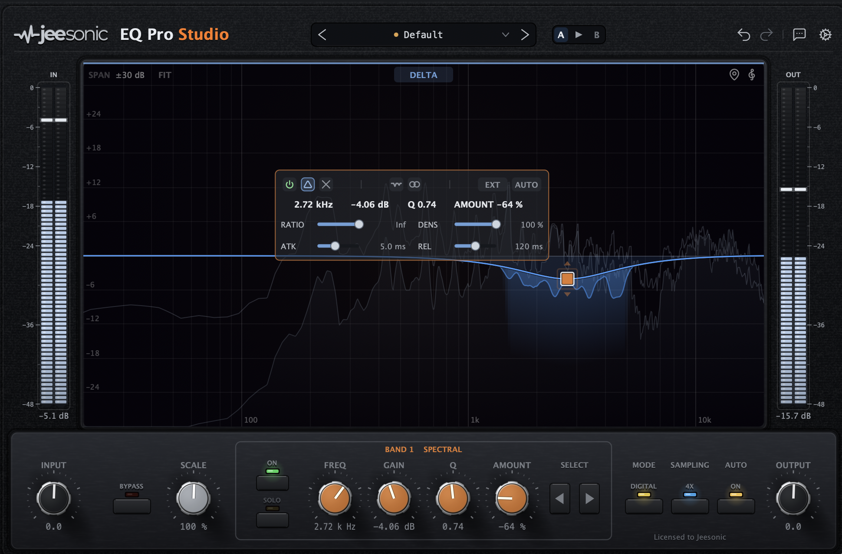Click the treble clef icon

tap(752, 75)
